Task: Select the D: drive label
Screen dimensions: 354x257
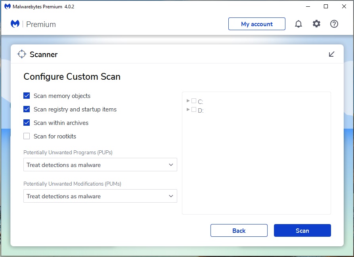Action: (x=201, y=111)
